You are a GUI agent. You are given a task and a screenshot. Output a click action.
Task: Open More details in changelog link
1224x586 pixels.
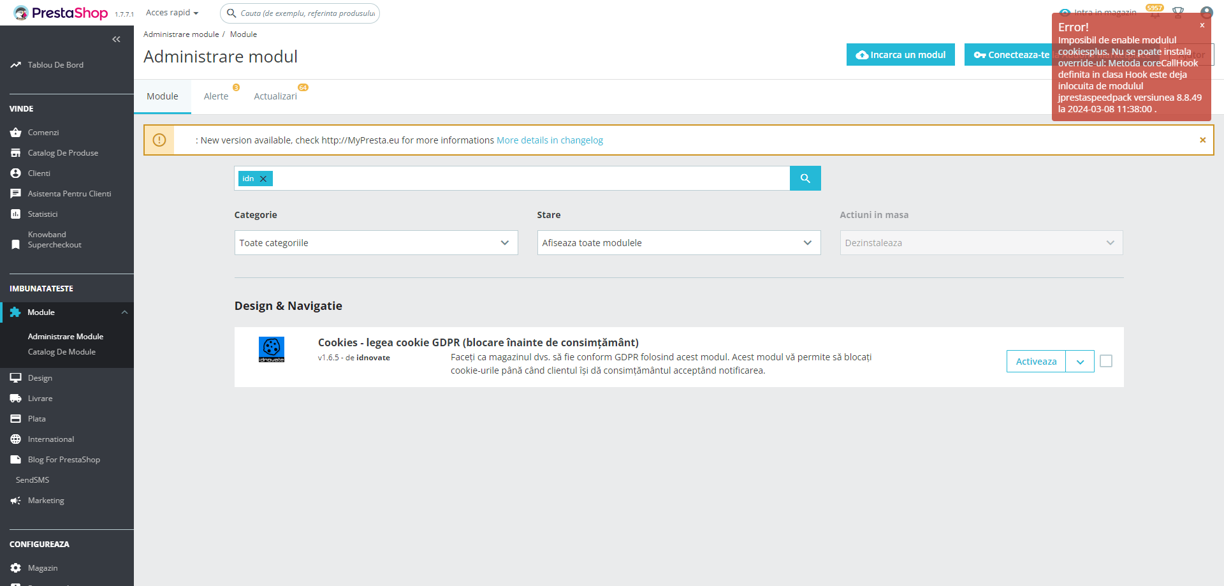click(550, 140)
